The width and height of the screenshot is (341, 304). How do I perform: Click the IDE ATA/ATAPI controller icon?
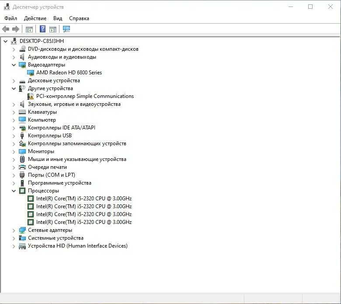(22, 128)
